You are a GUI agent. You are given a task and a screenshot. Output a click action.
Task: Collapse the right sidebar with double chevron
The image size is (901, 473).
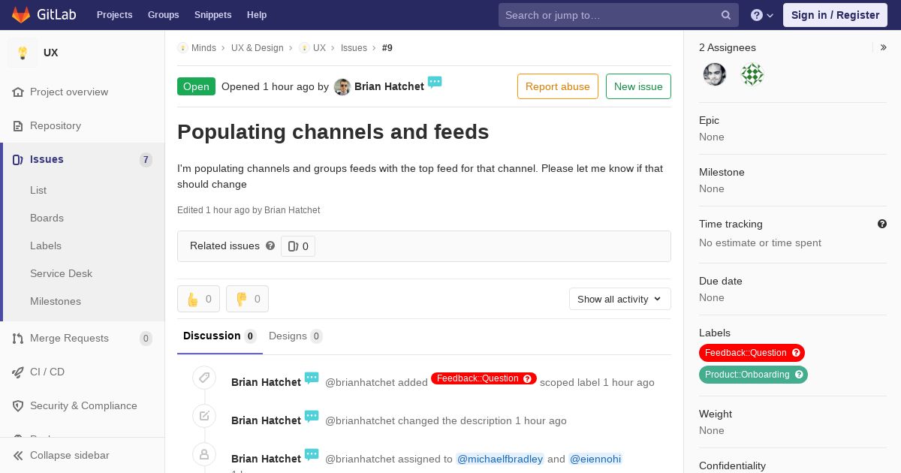click(x=884, y=47)
